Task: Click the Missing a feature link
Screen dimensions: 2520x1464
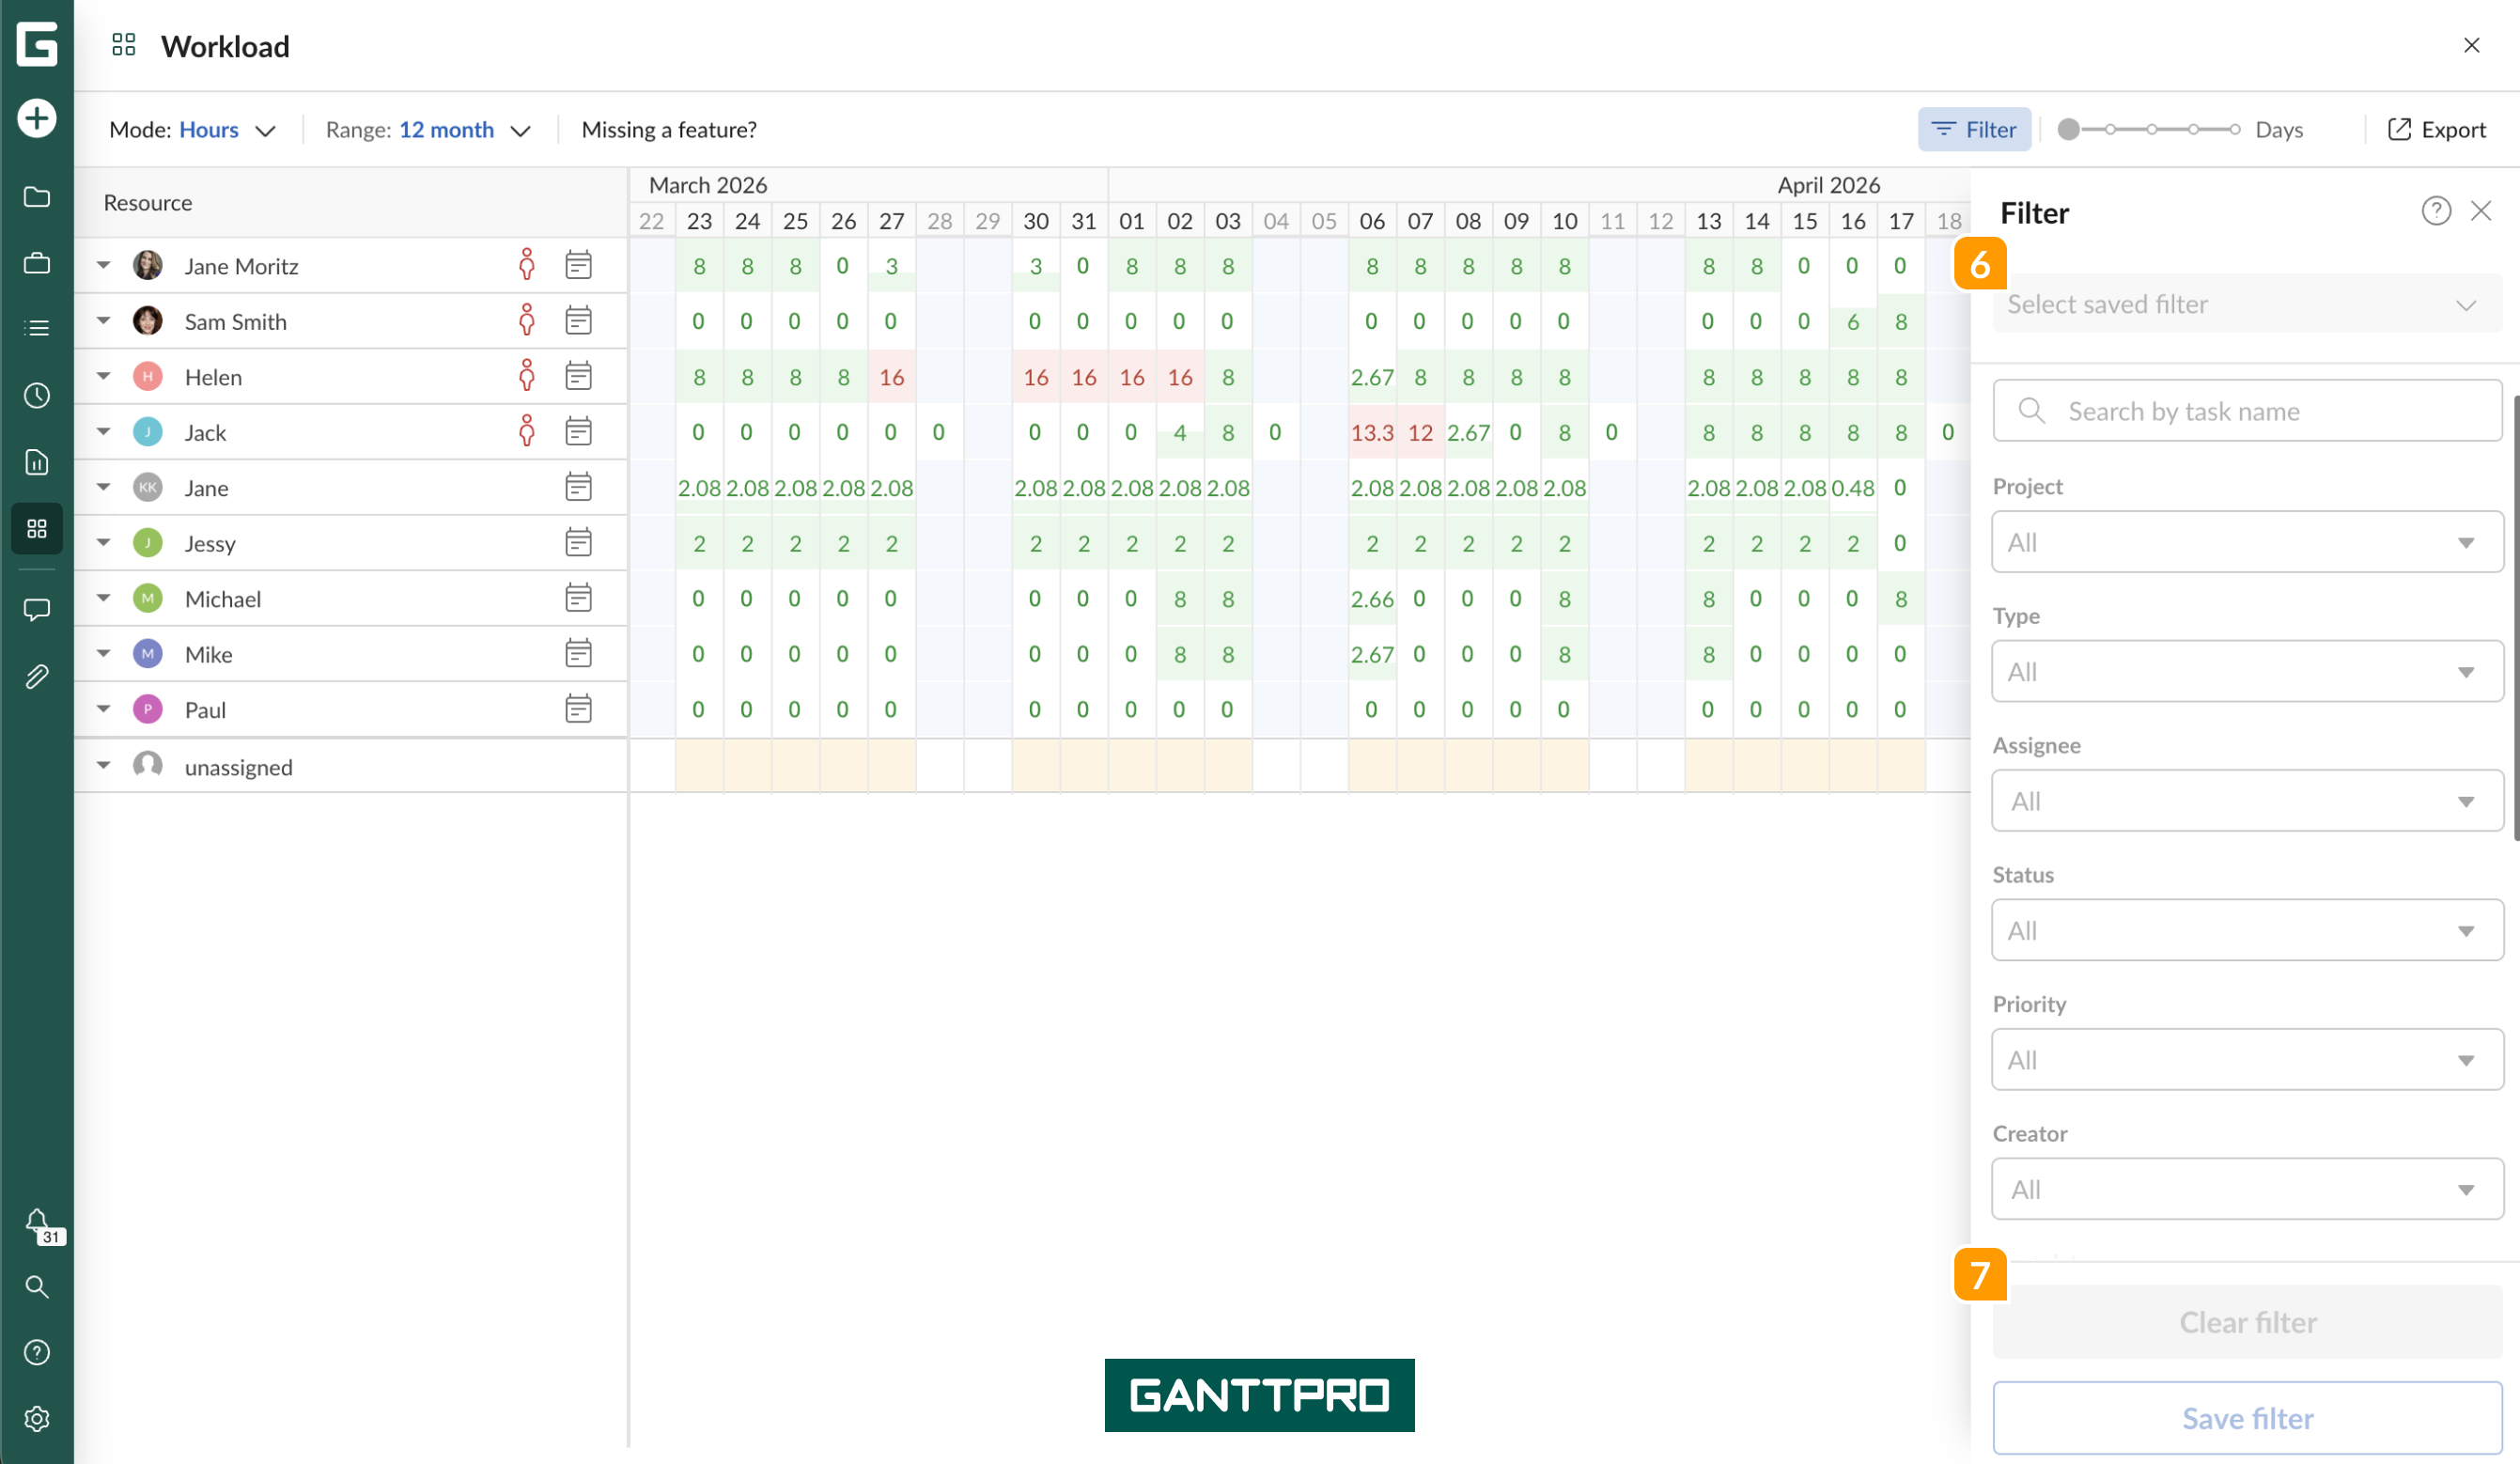Action: tap(669, 130)
